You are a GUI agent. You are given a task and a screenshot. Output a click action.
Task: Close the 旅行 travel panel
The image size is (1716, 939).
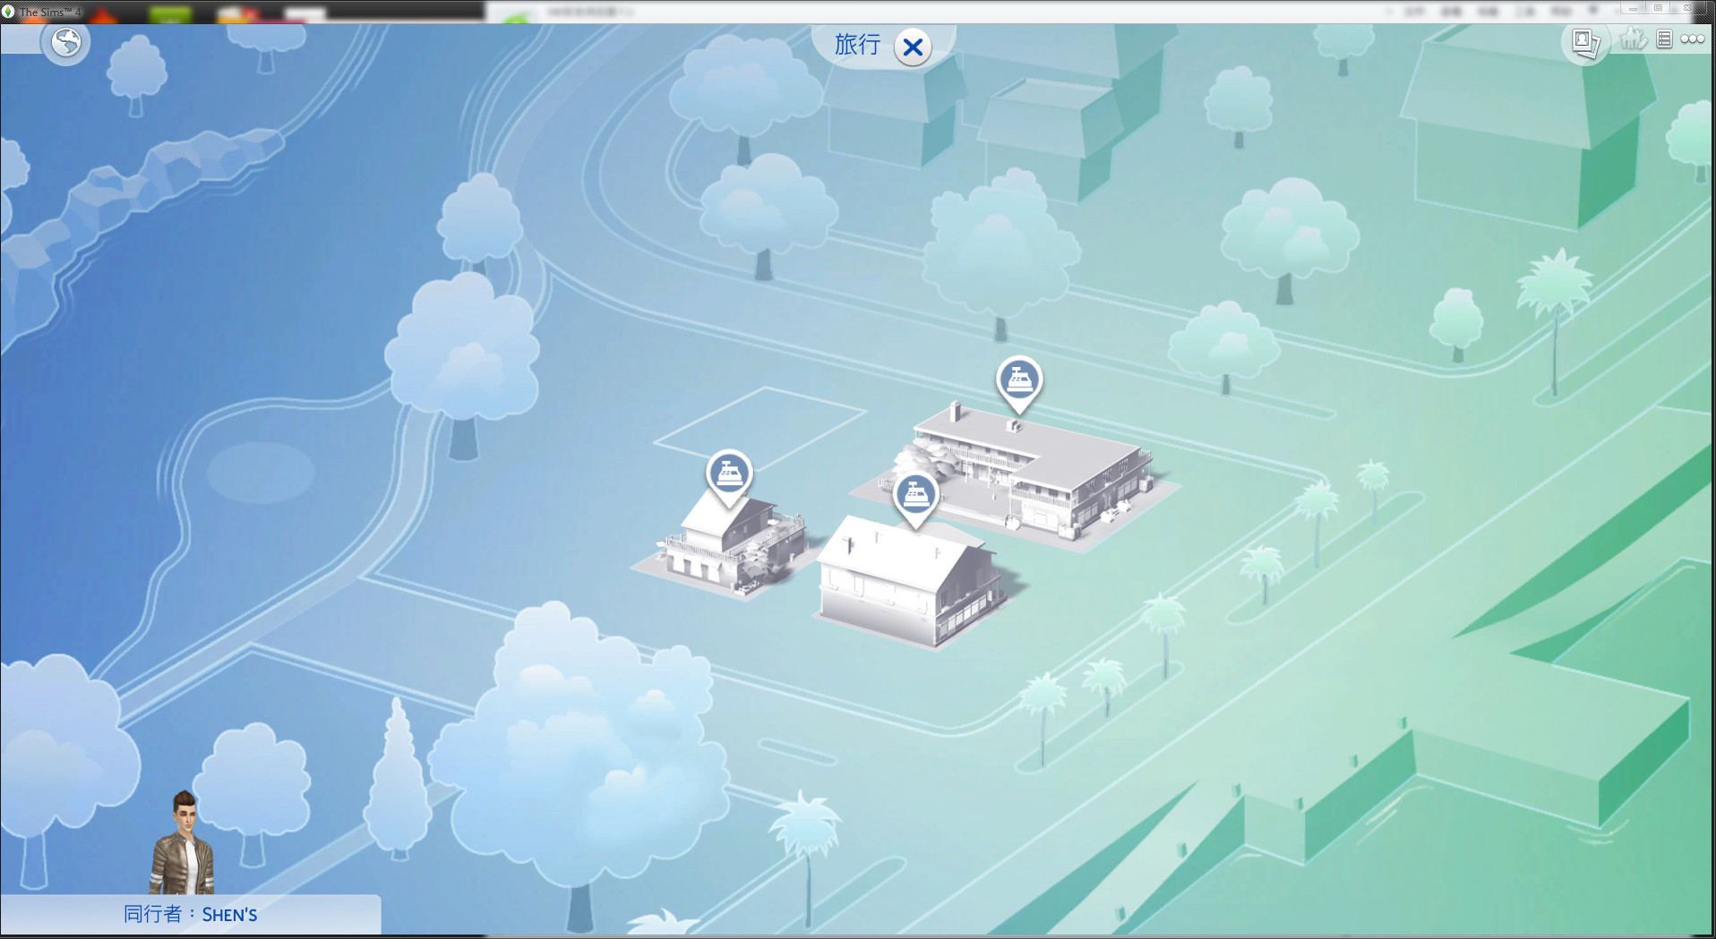click(913, 47)
